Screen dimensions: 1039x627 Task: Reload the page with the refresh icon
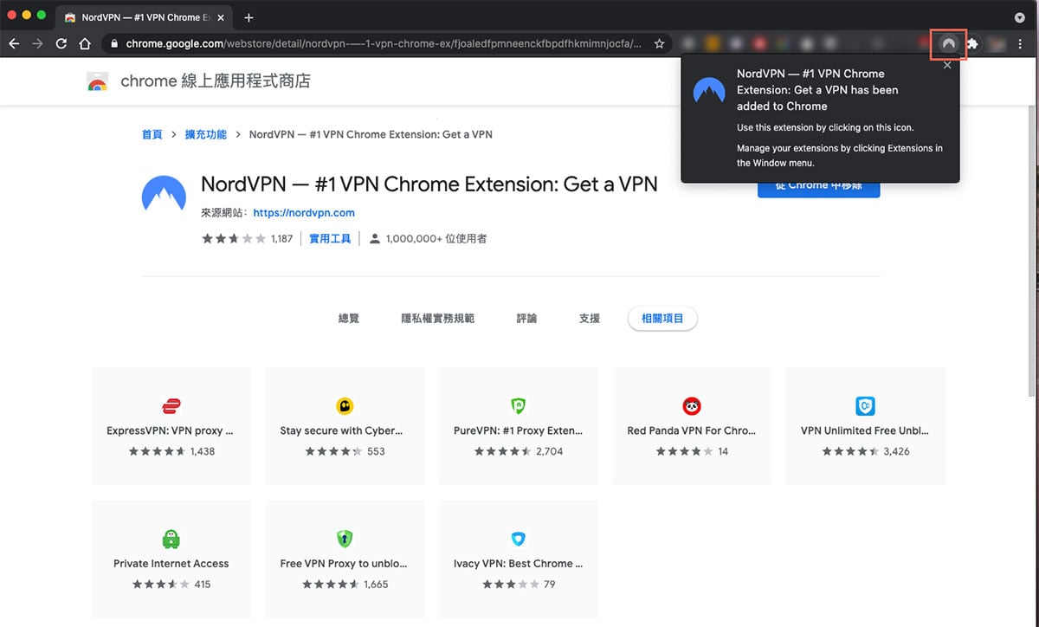coord(61,43)
